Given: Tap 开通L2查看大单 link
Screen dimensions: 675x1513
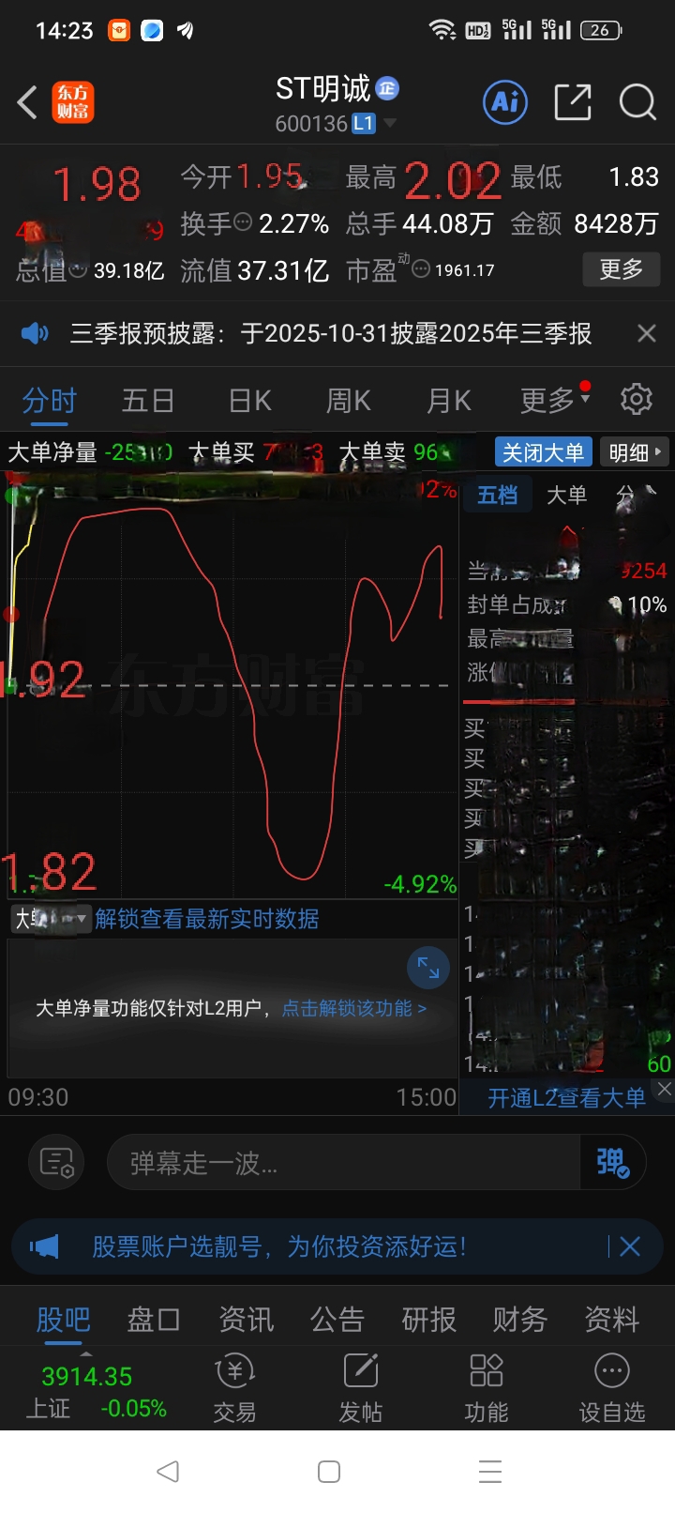Looking at the screenshot, I should tap(566, 1098).
